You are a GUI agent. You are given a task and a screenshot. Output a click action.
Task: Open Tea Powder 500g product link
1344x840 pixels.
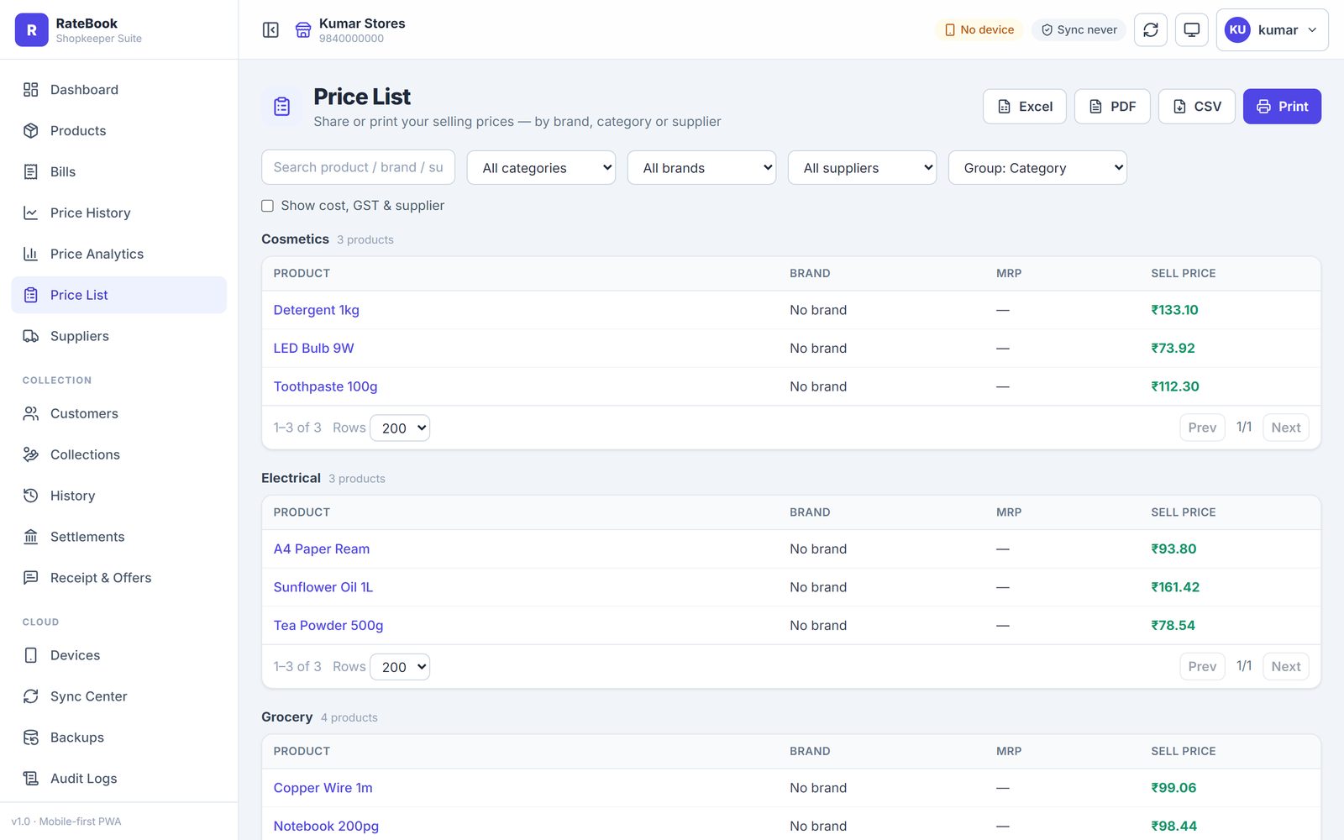point(328,625)
